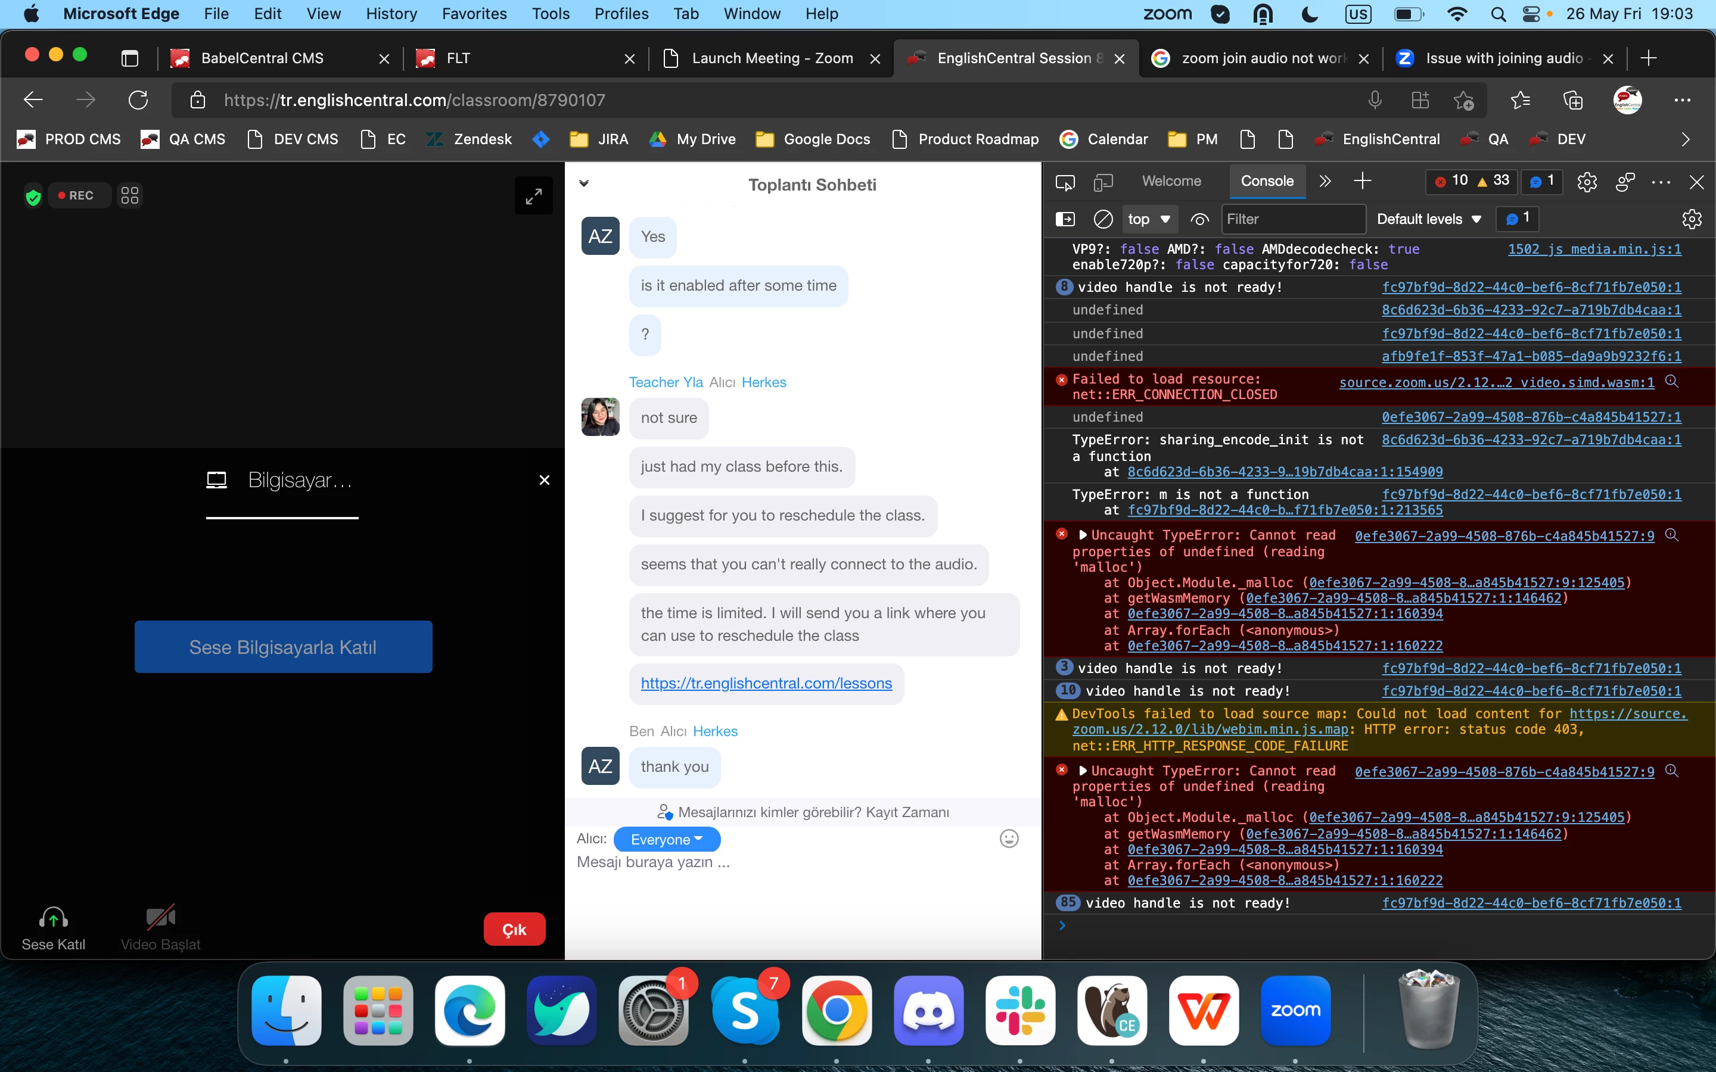Open the emoji picker in chat

point(1008,839)
